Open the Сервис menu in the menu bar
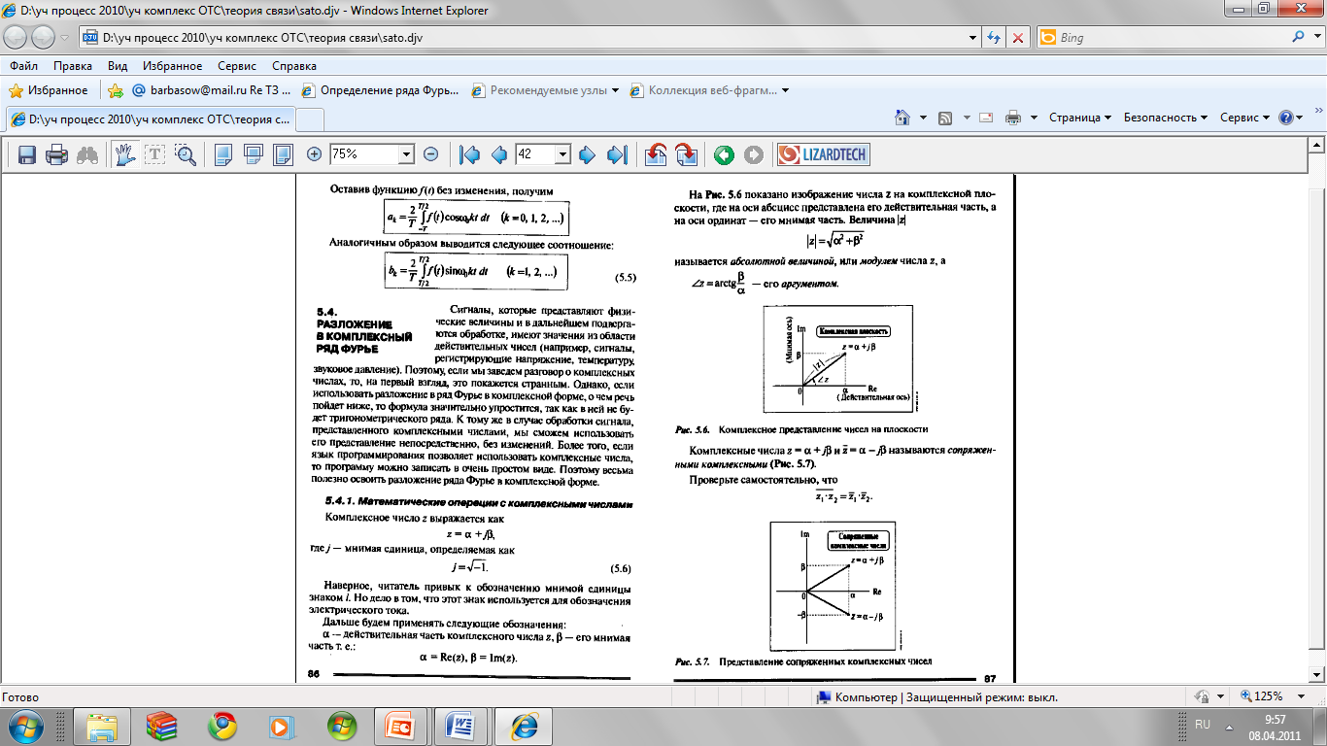Screen dimensions: 1327x746 point(237,66)
